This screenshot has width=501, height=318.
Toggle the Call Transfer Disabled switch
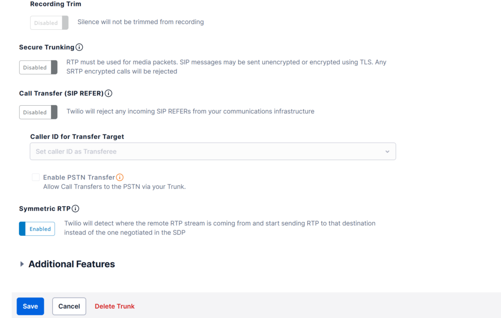coord(38,112)
